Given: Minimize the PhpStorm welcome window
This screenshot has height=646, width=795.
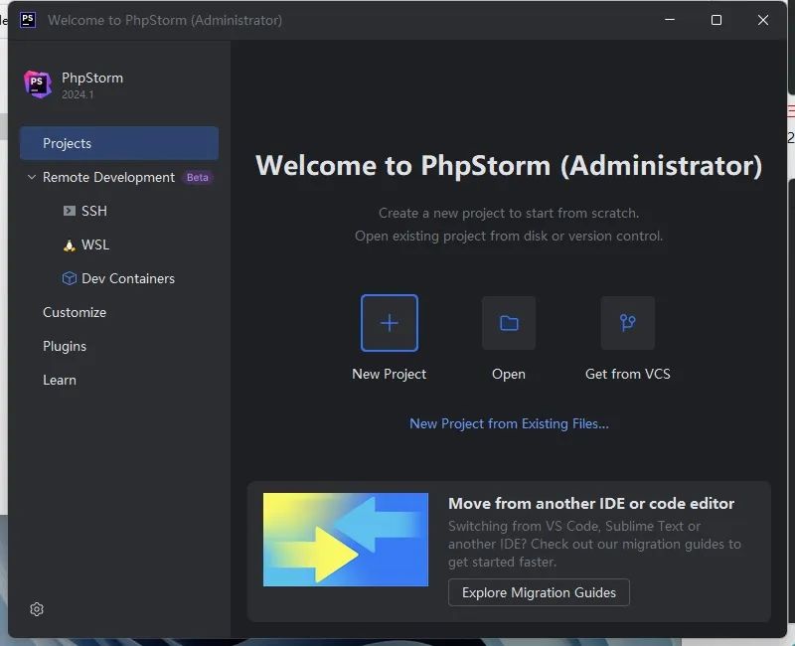Looking at the screenshot, I should [670, 20].
